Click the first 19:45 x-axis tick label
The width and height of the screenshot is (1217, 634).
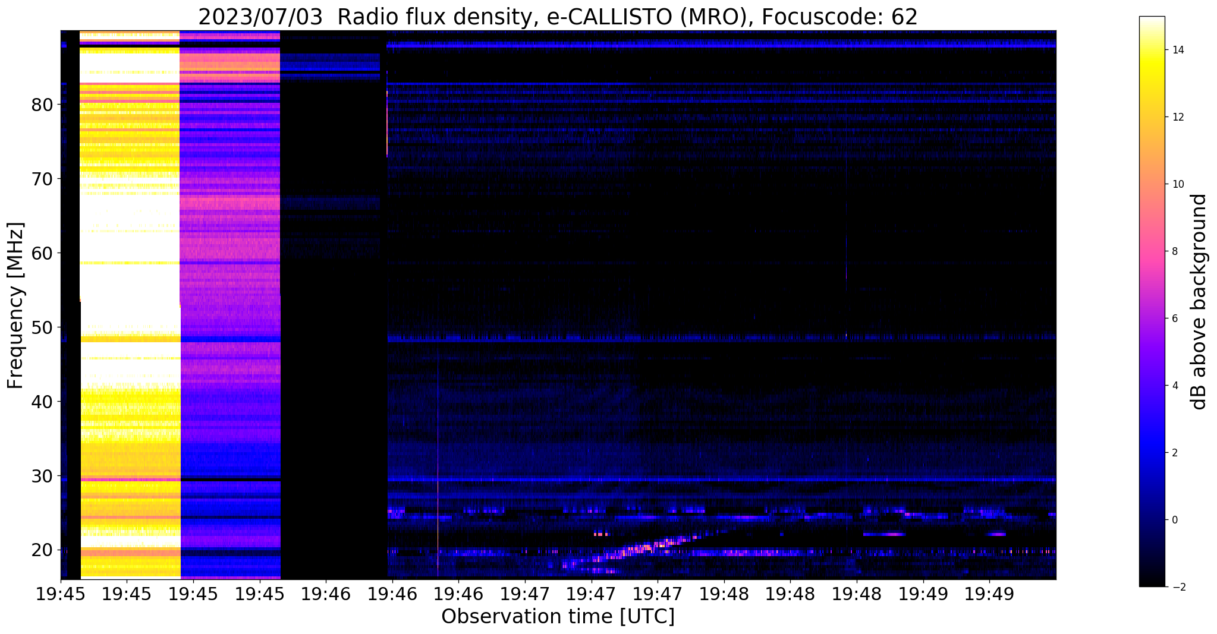[61, 593]
